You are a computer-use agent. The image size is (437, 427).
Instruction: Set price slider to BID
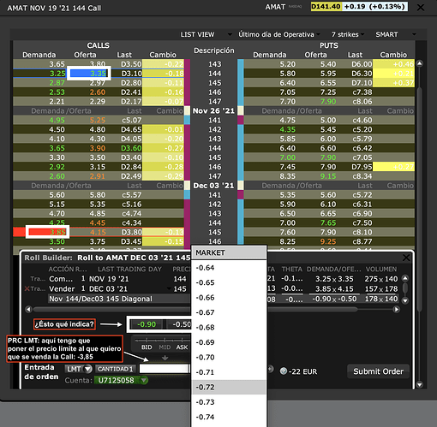pos(147,347)
